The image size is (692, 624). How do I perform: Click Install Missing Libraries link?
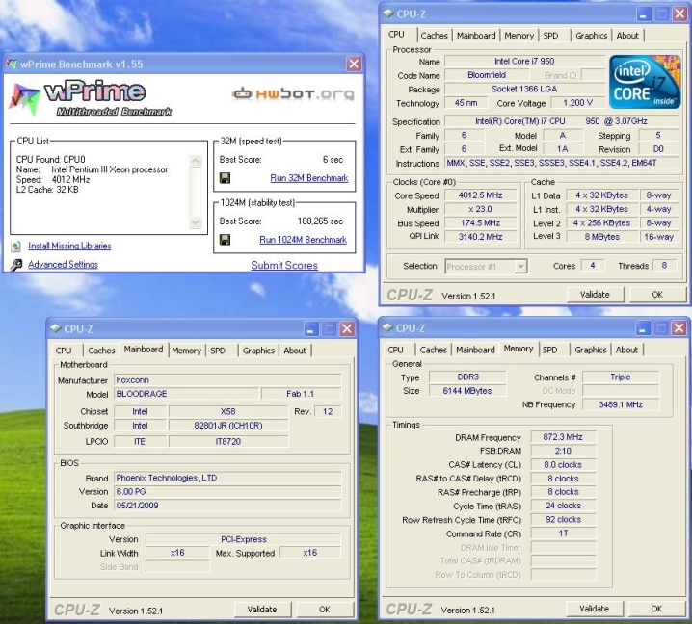[x=69, y=246]
